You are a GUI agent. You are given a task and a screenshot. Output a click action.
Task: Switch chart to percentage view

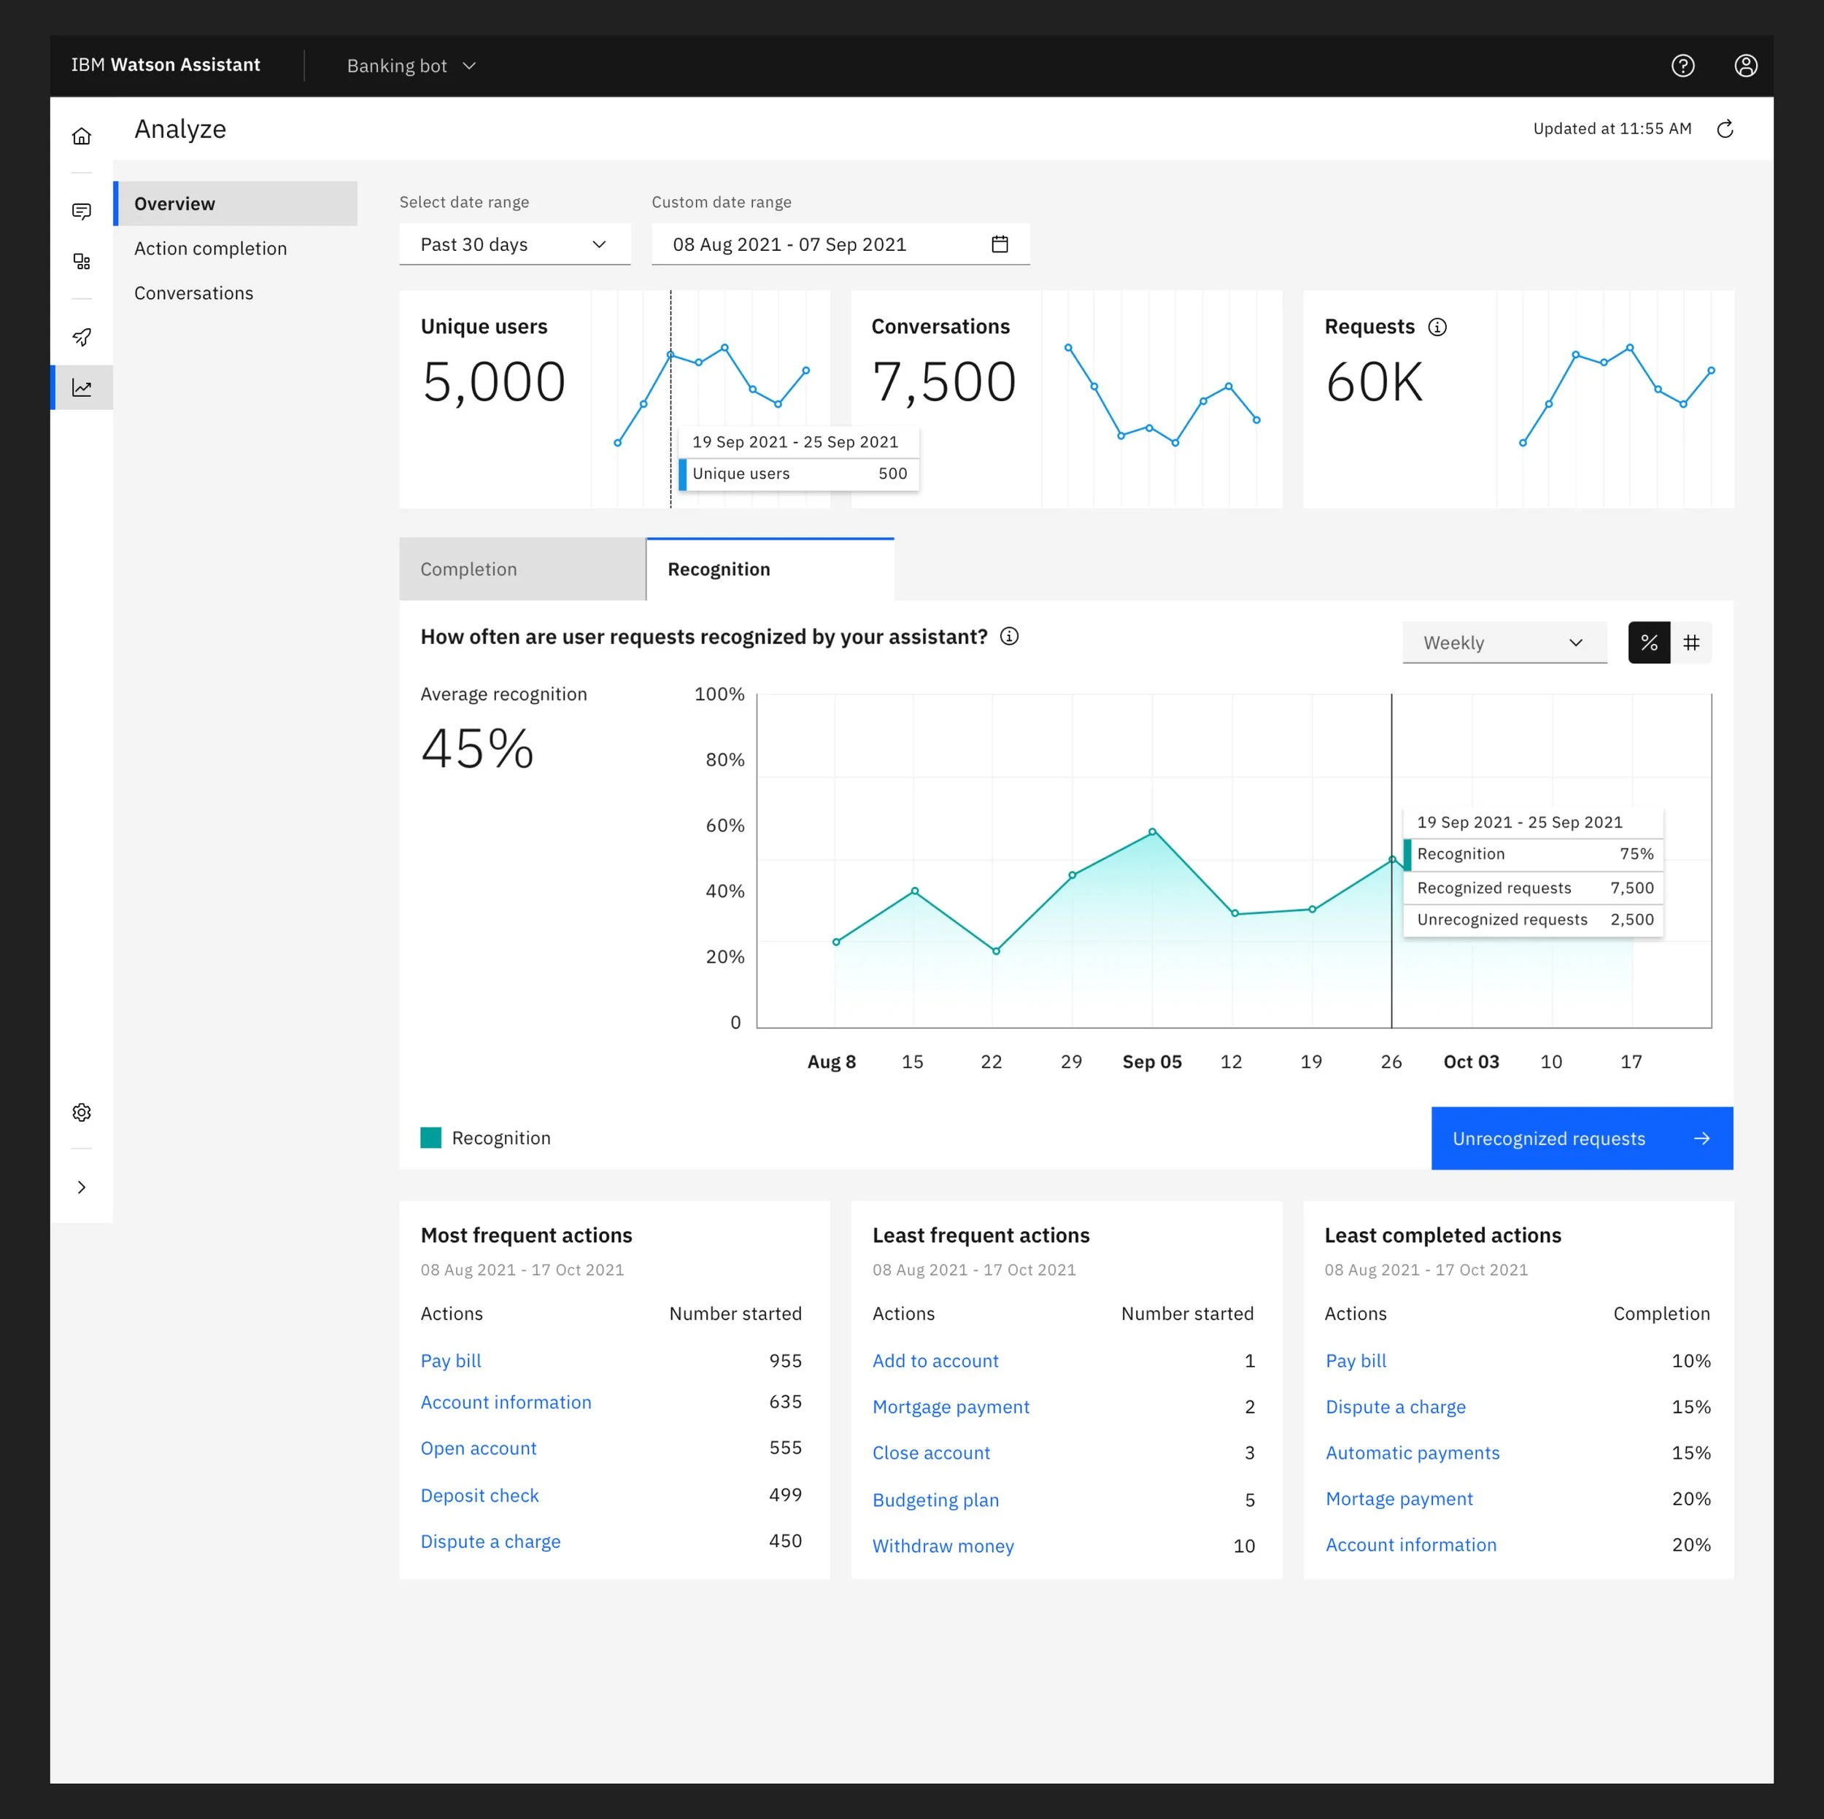coord(1648,643)
